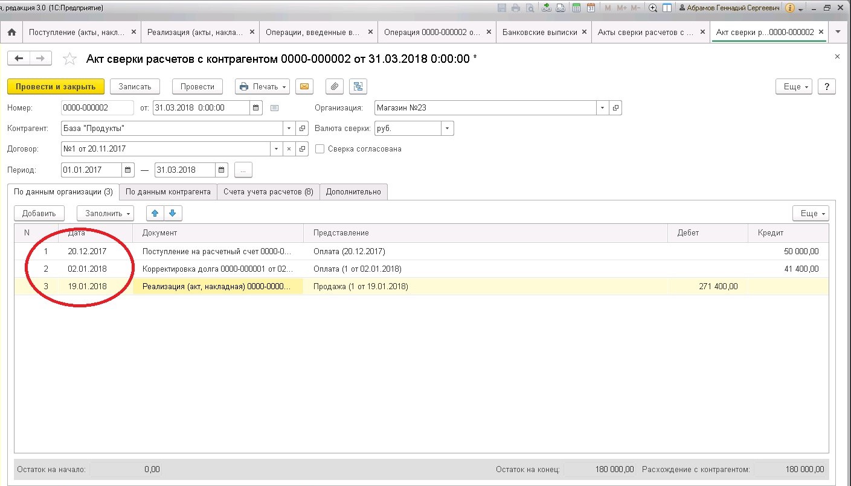Click the print icon in top toolbar

coord(516,8)
